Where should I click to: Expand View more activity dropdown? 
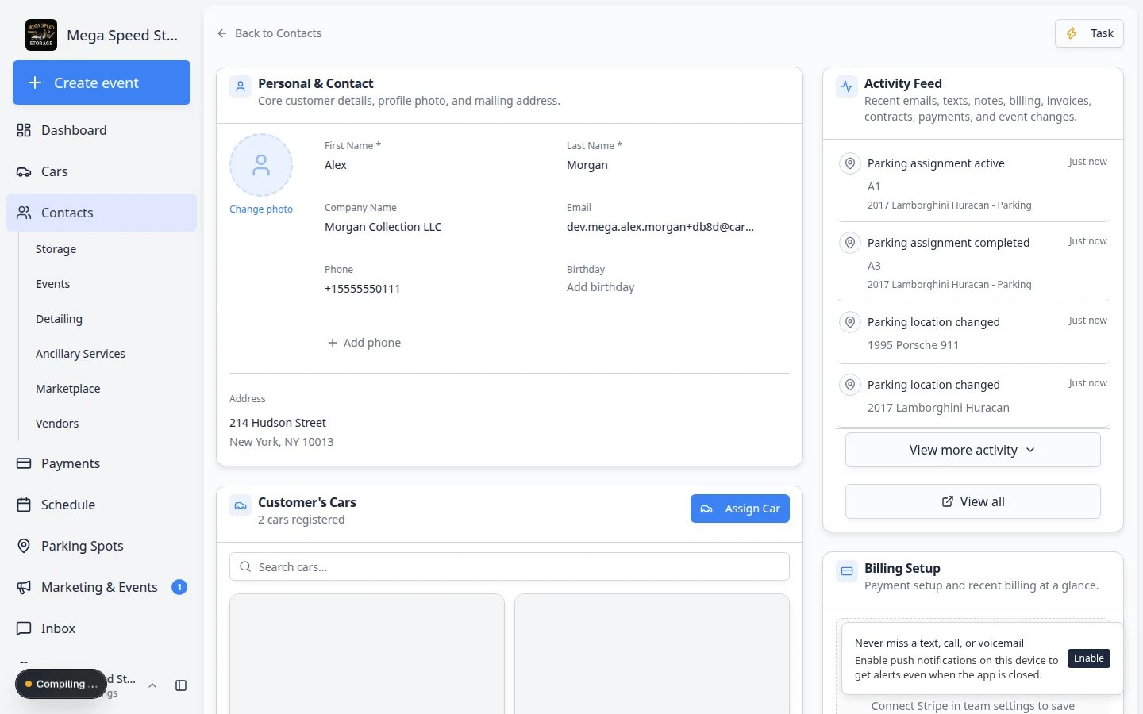tap(973, 450)
